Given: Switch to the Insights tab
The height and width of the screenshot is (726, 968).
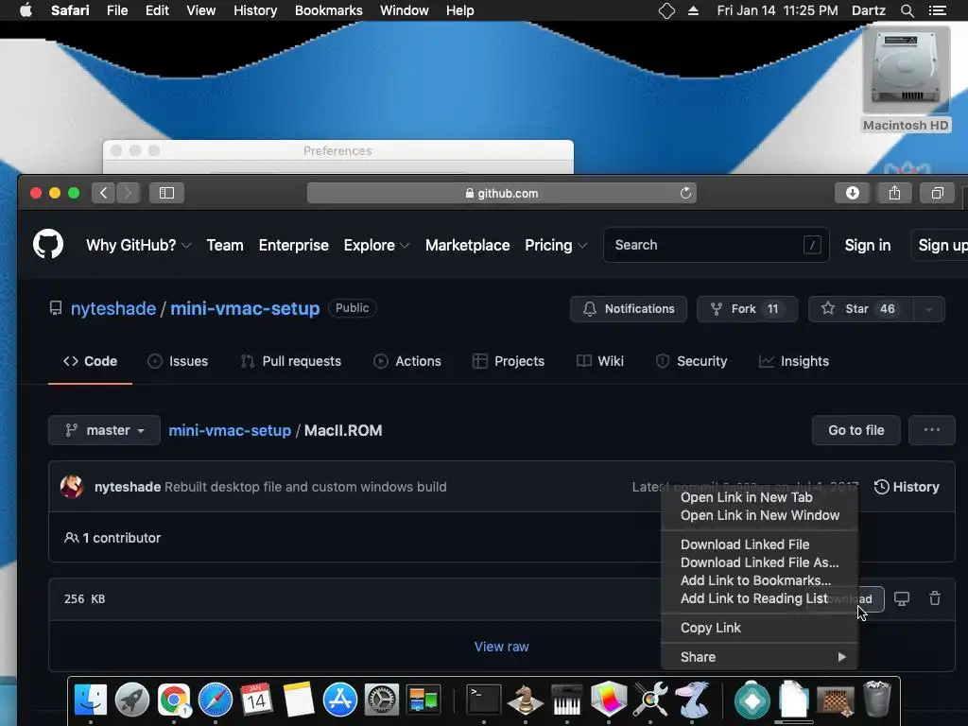Looking at the screenshot, I should tap(794, 361).
